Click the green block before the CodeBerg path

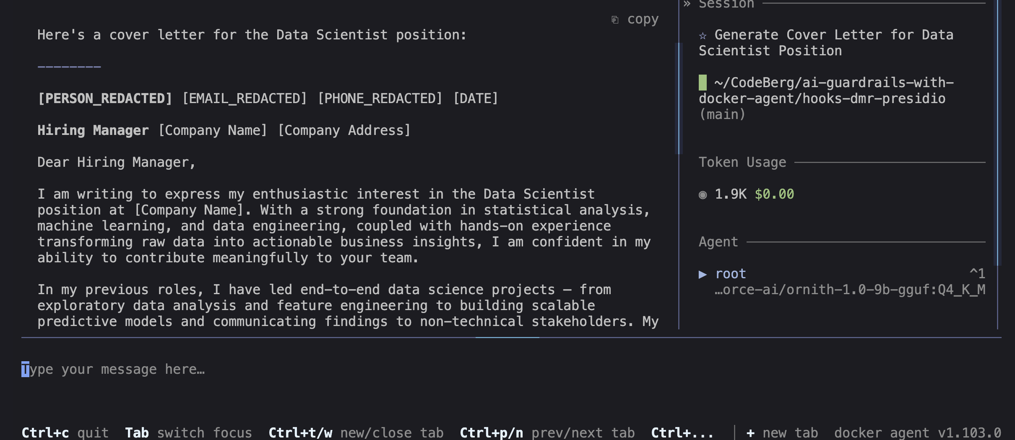pos(703,83)
